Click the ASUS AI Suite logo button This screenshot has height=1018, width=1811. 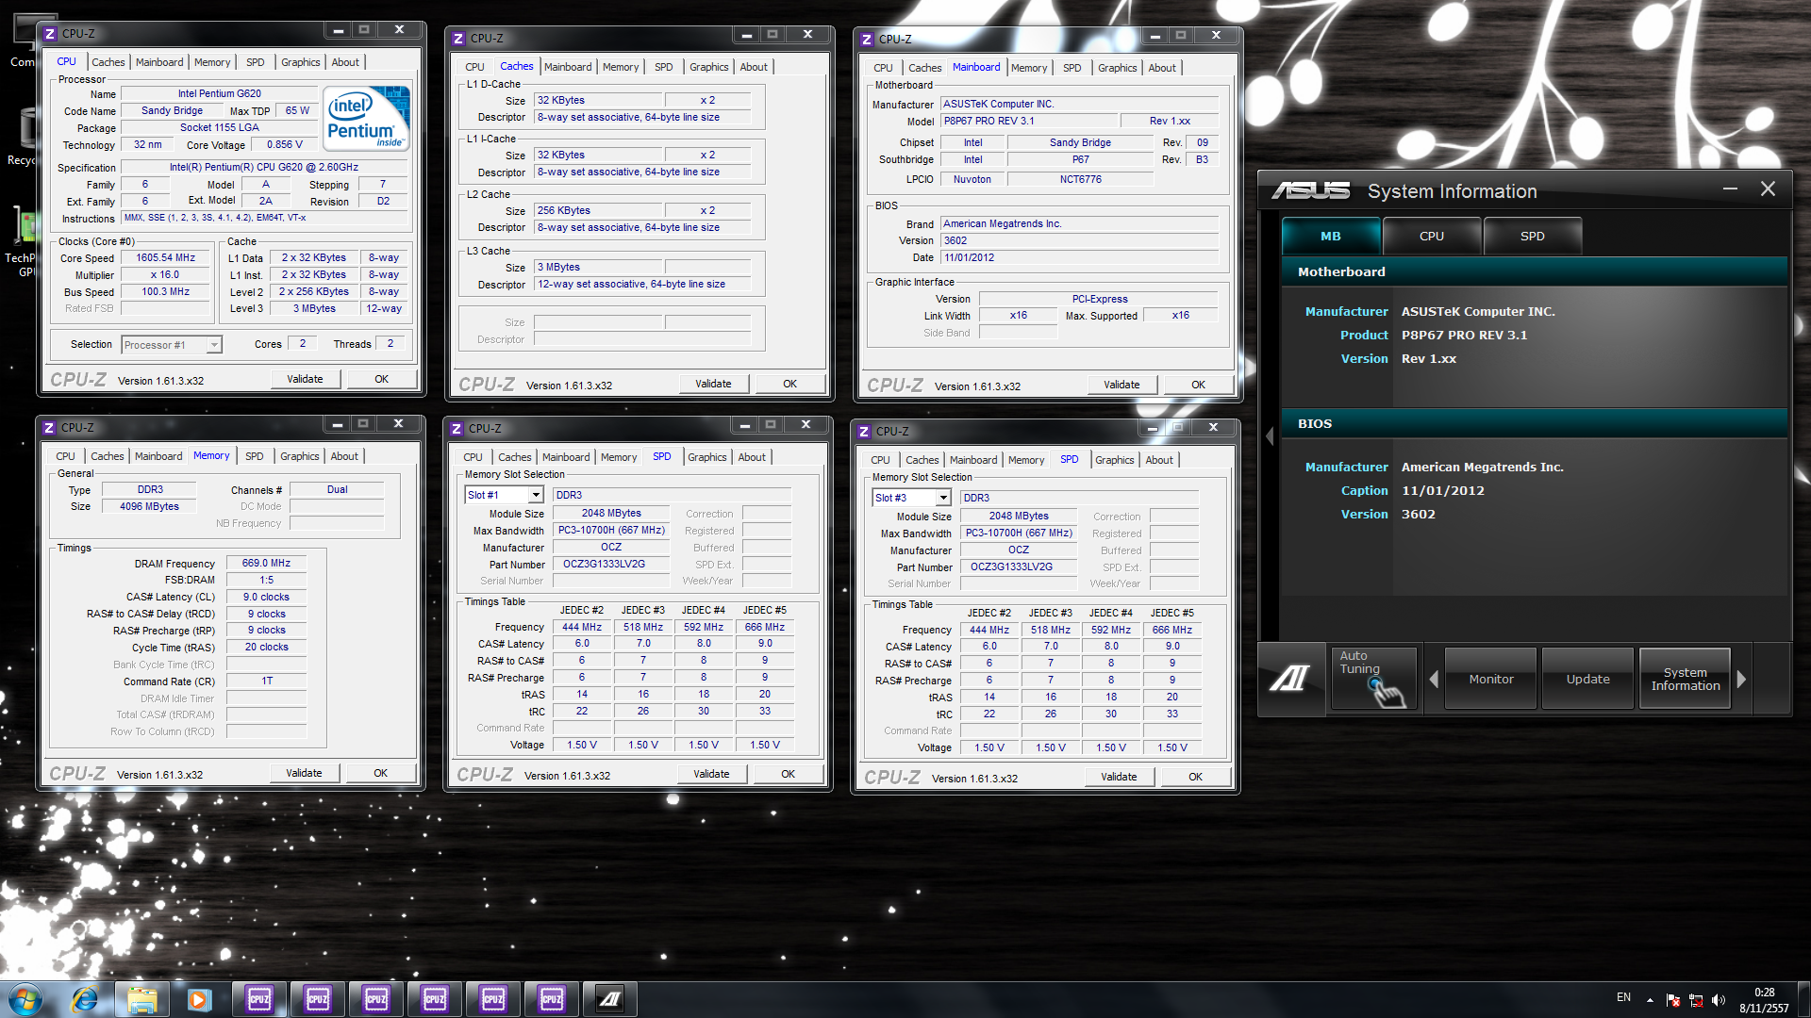pyautogui.click(x=1290, y=679)
